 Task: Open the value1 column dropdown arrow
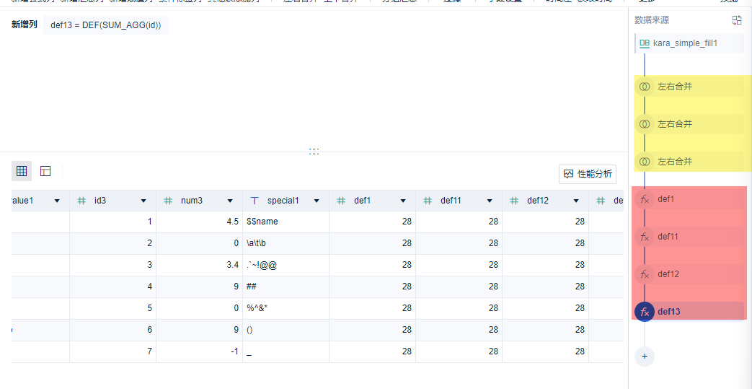[x=57, y=201]
